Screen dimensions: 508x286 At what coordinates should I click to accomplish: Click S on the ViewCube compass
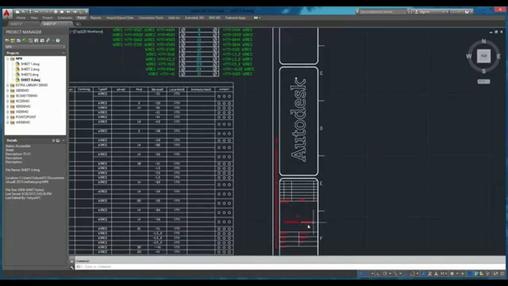coord(483,71)
